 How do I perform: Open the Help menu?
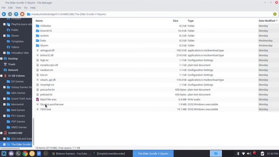[x=33, y=8]
